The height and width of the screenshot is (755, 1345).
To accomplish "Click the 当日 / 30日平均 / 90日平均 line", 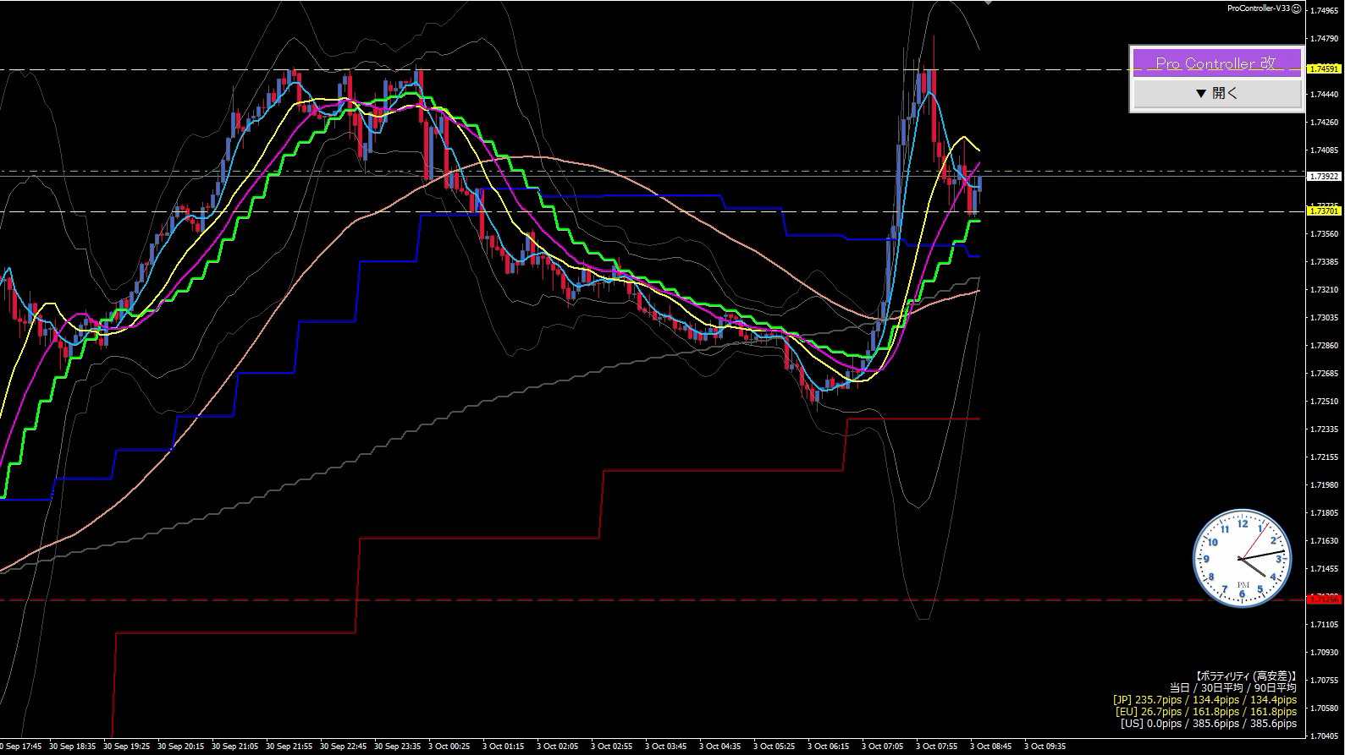I will coord(1232,687).
